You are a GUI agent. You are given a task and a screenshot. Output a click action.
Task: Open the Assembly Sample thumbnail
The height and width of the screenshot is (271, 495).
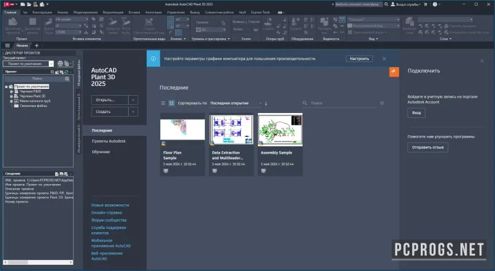tap(280, 130)
